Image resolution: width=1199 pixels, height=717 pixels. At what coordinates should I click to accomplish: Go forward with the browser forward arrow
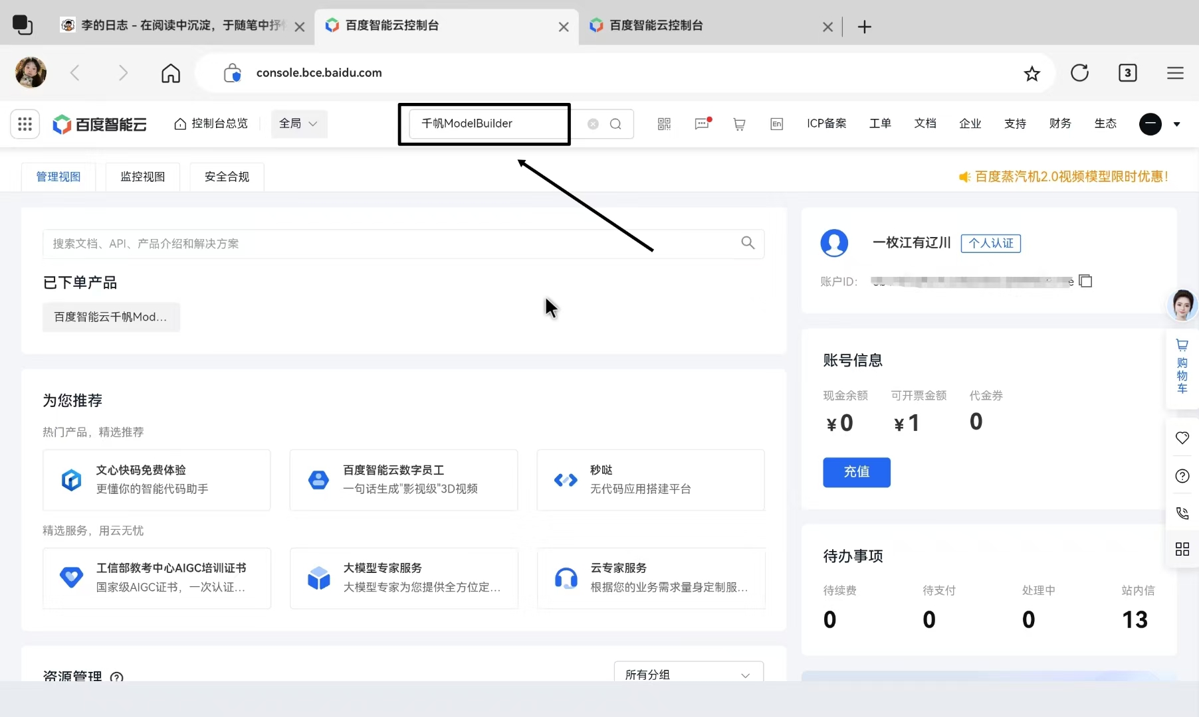pyautogui.click(x=123, y=72)
